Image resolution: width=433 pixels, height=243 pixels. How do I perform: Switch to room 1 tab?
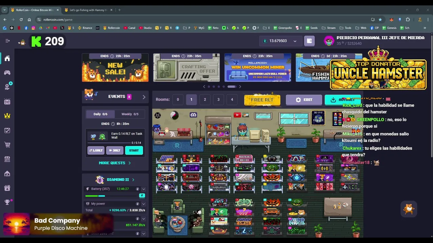pyautogui.click(x=191, y=100)
